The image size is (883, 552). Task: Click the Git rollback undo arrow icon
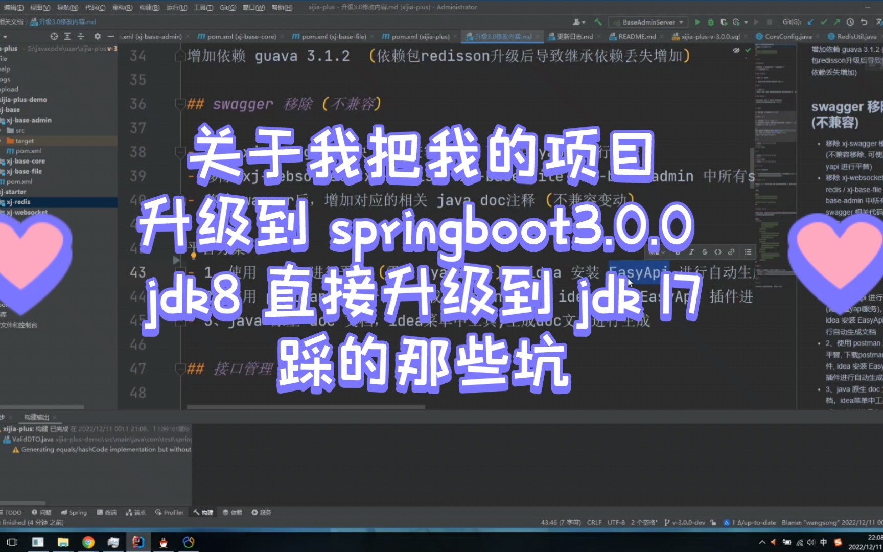coord(864,22)
